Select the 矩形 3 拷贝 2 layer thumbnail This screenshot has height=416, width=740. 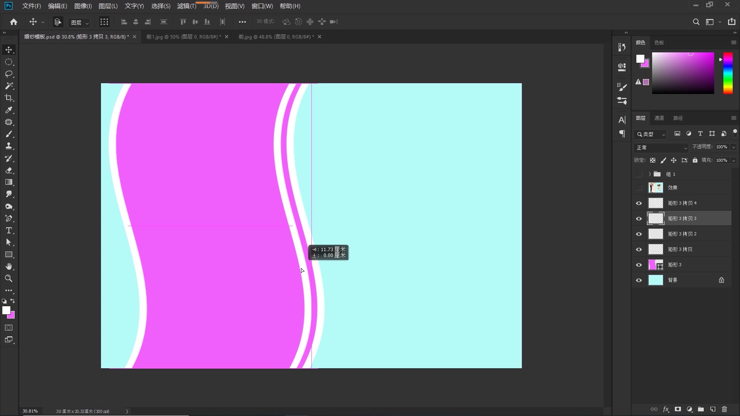tap(655, 234)
